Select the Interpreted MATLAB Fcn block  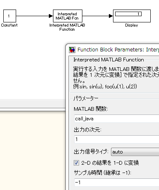click(x=67, y=16)
